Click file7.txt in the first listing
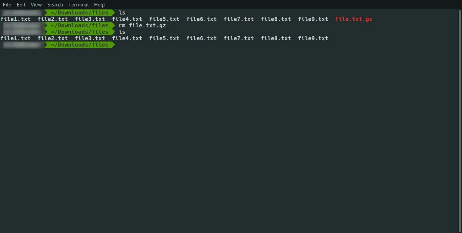Viewport: 462px width, 233px height. click(239, 19)
